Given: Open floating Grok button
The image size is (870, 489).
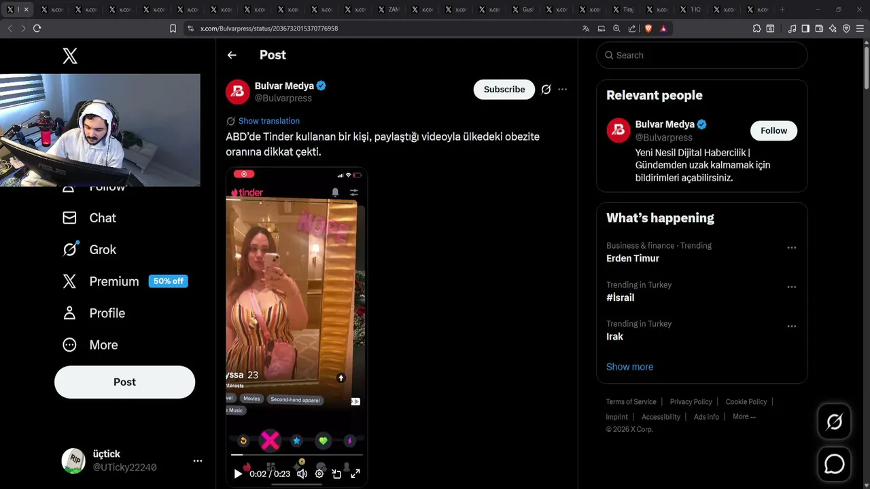Looking at the screenshot, I should point(834,422).
